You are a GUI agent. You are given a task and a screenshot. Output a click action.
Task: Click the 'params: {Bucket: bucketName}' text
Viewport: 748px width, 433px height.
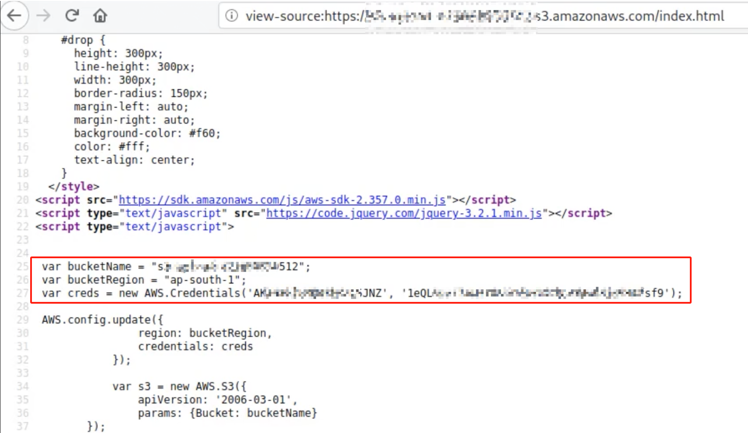227,413
